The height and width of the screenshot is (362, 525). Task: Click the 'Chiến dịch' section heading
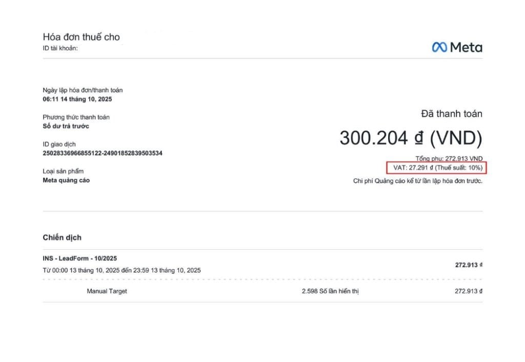(x=62, y=237)
